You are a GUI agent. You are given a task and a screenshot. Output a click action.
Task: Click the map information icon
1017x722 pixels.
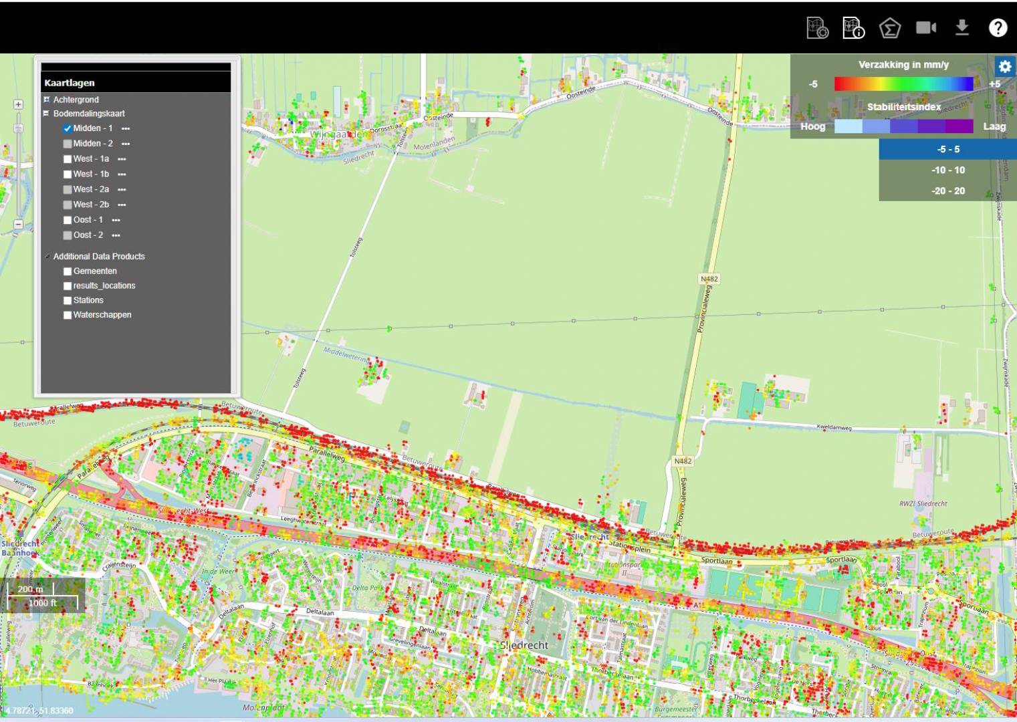[x=853, y=27]
